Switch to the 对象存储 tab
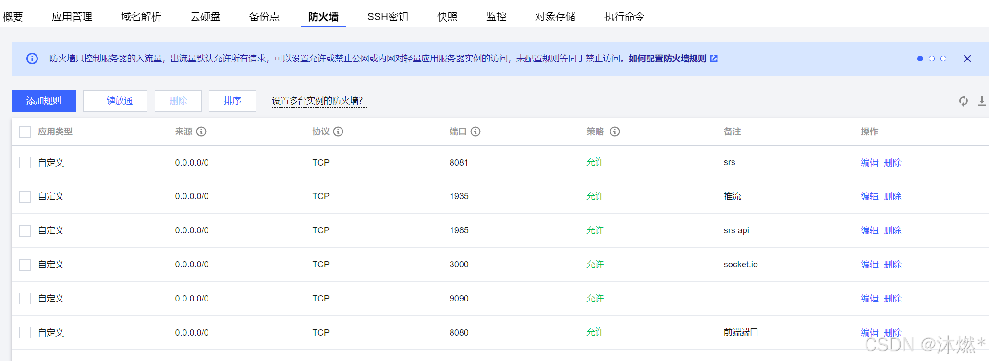The height and width of the screenshot is (361, 989). (555, 17)
